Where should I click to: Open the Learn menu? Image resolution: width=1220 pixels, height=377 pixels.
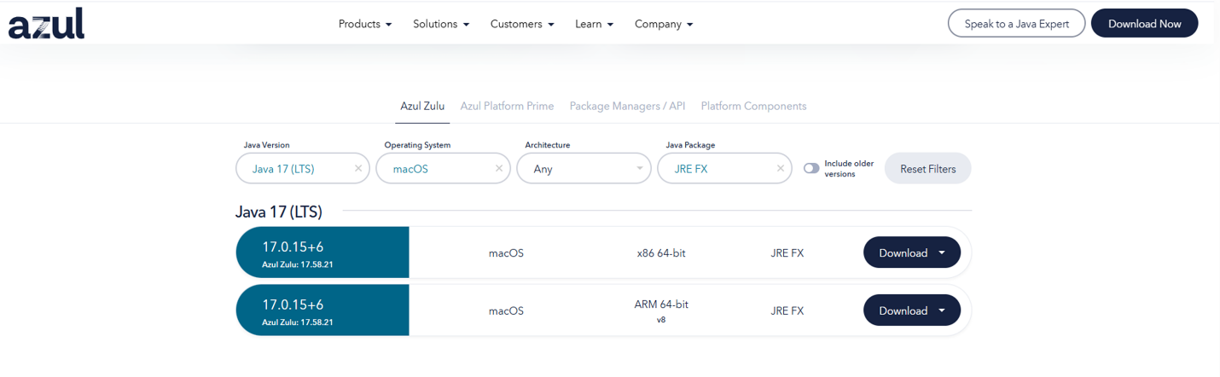(x=594, y=24)
